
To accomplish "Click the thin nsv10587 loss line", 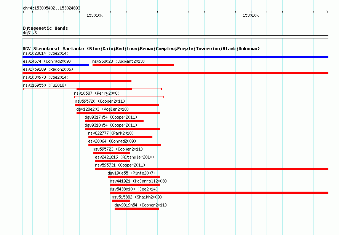I will [119, 97].
